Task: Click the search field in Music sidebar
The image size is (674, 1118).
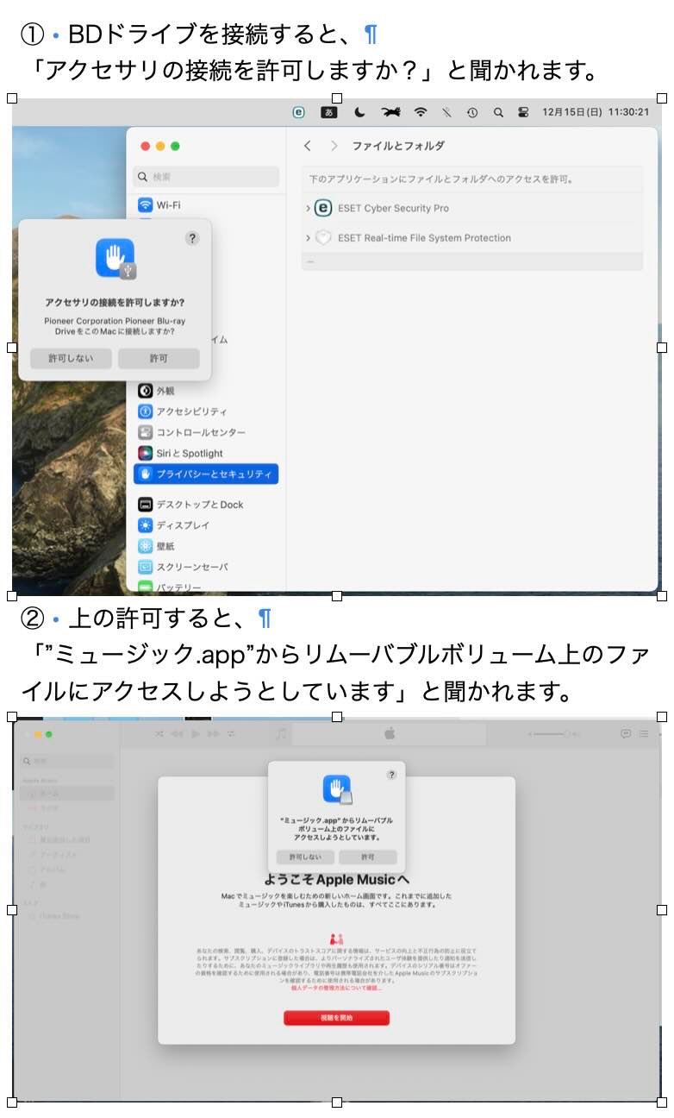Action: 67,761
